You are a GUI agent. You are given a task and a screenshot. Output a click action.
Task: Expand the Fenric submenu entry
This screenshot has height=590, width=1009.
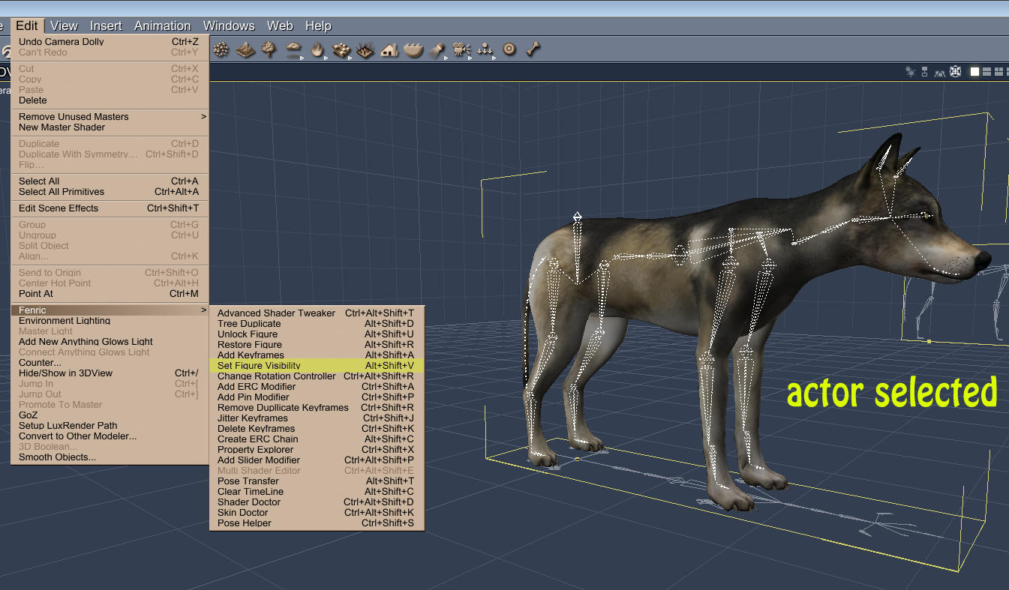point(110,310)
